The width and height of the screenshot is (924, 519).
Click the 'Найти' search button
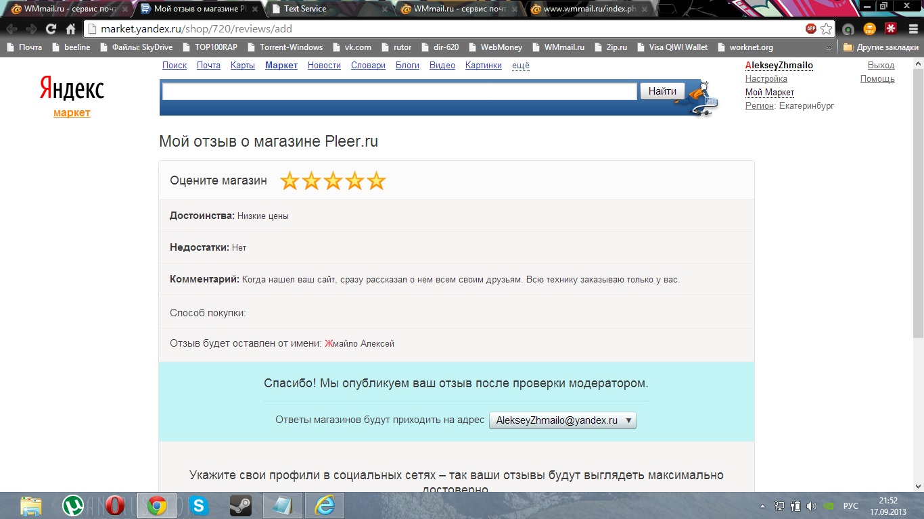click(662, 91)
